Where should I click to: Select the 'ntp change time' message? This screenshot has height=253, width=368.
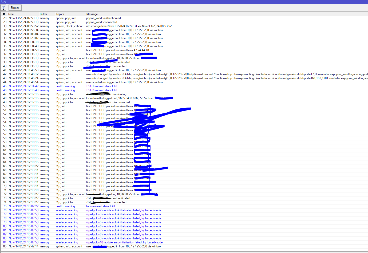[129, 26]
